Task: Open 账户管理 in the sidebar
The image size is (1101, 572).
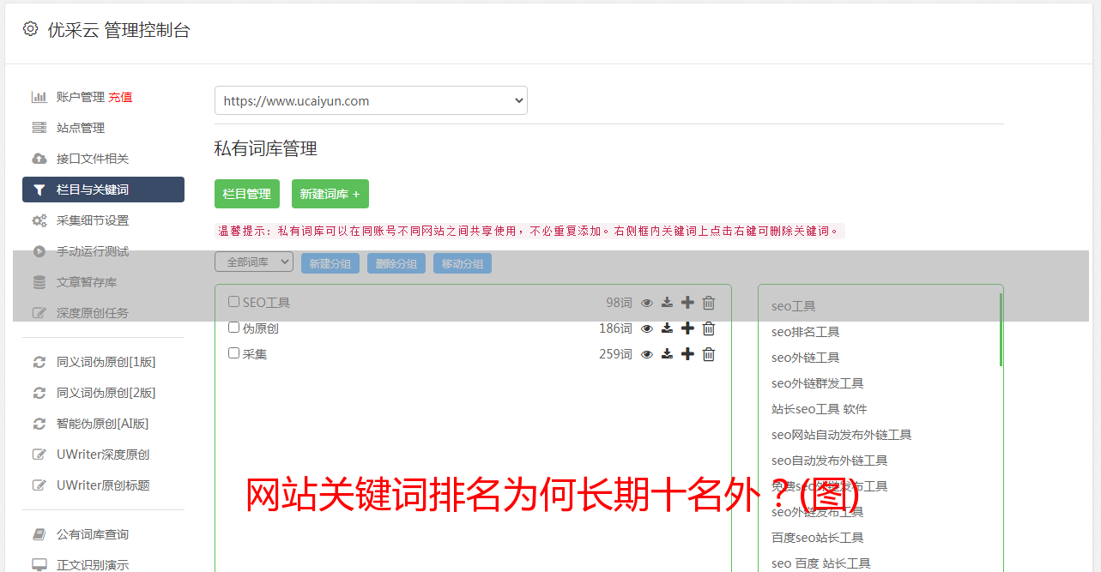Action: (x=81, y=97)
